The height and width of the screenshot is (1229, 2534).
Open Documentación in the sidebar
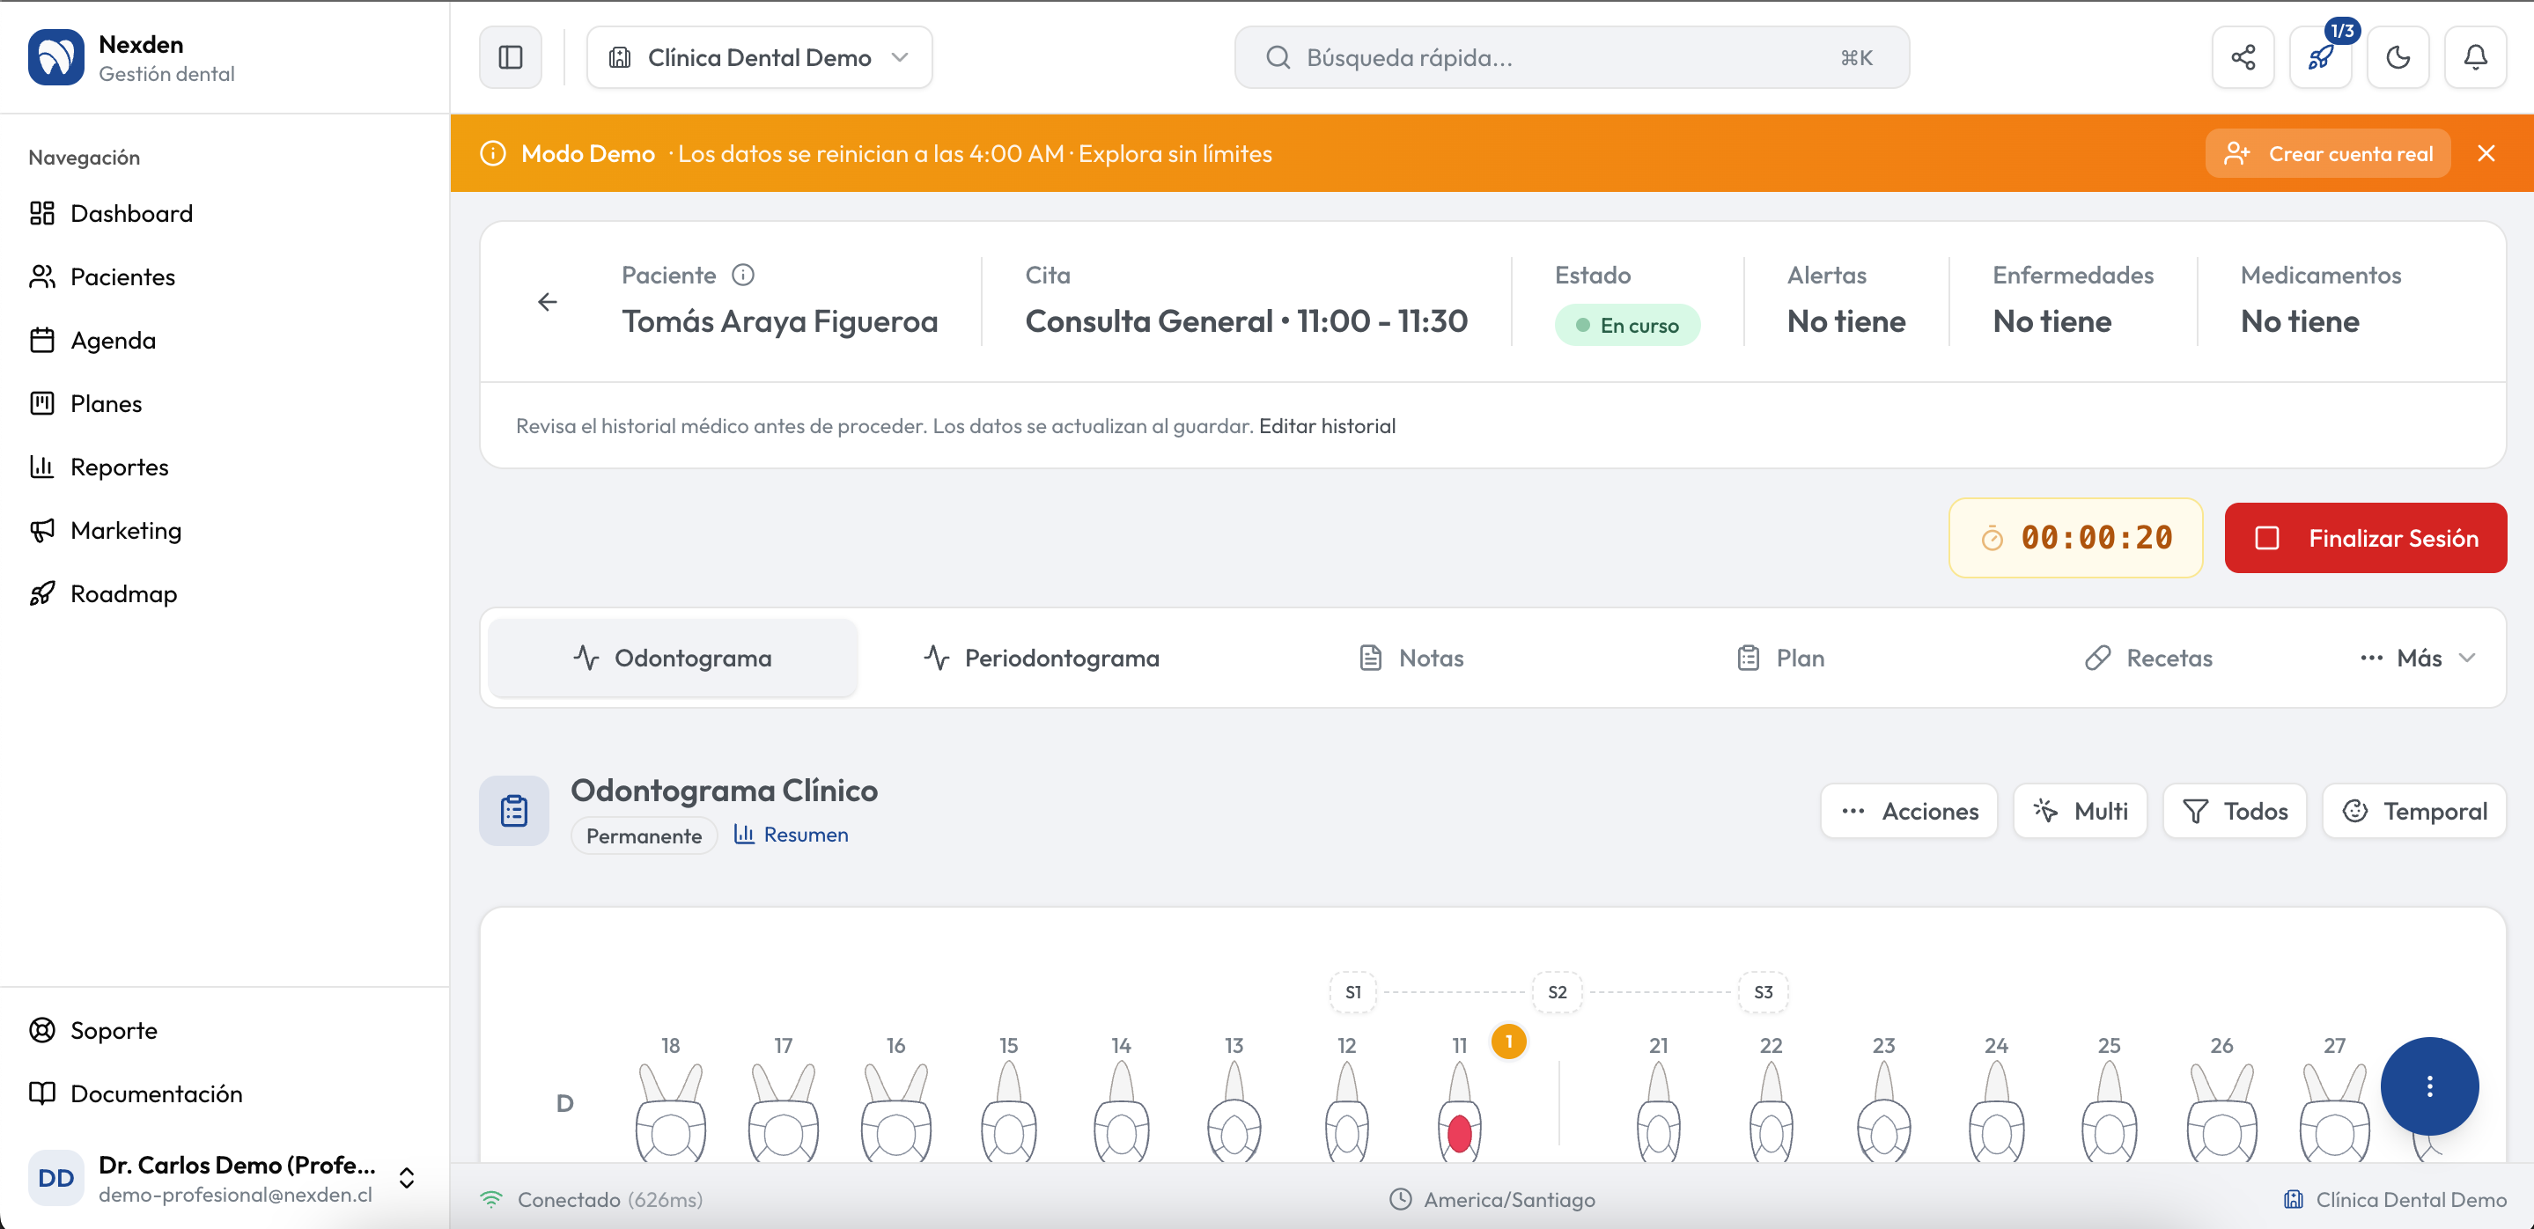point(225,1093)
